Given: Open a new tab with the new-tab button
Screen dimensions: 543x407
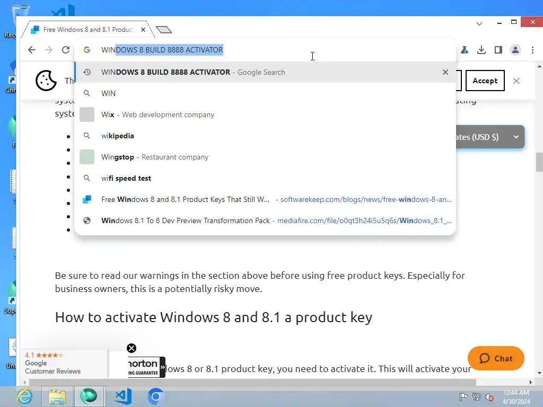Looking at the screenshot, I should click(x=164, y=30).
